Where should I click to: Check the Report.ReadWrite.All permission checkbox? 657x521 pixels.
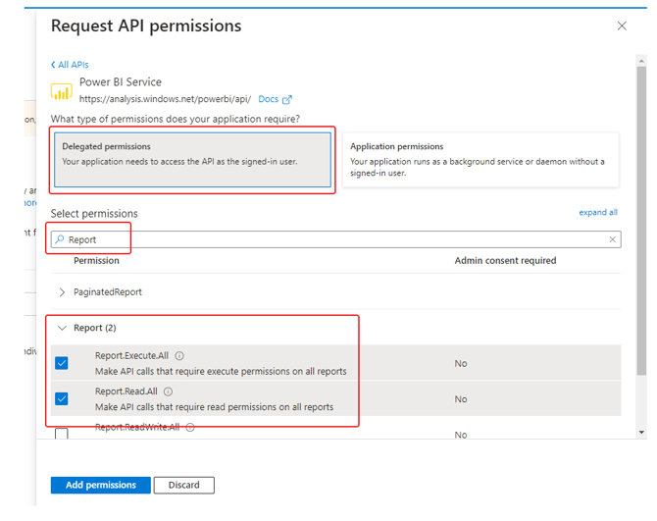coord(62,433)
